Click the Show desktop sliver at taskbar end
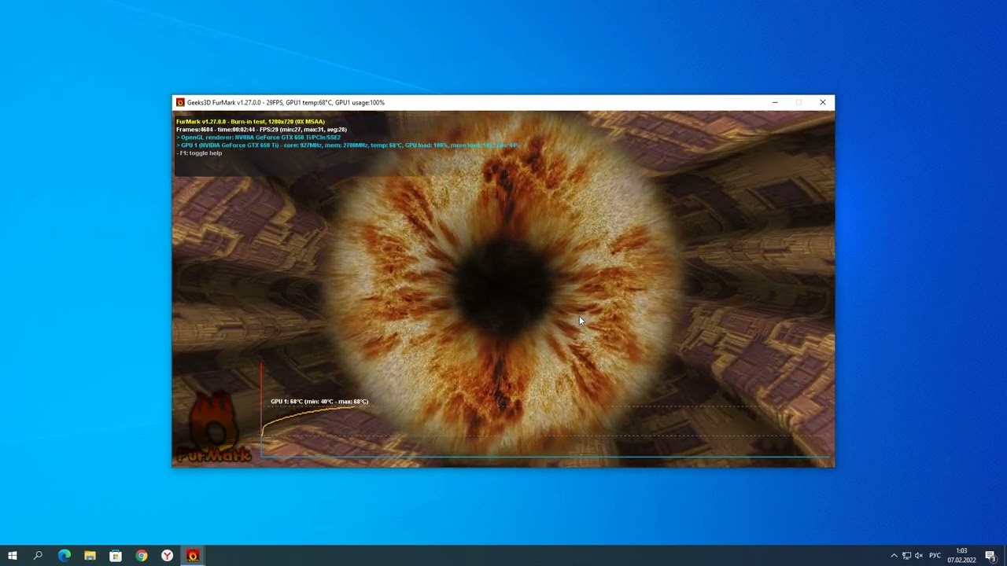Image resolution: width=1007 pixels, height=566 pixels. coord(1005,556)
